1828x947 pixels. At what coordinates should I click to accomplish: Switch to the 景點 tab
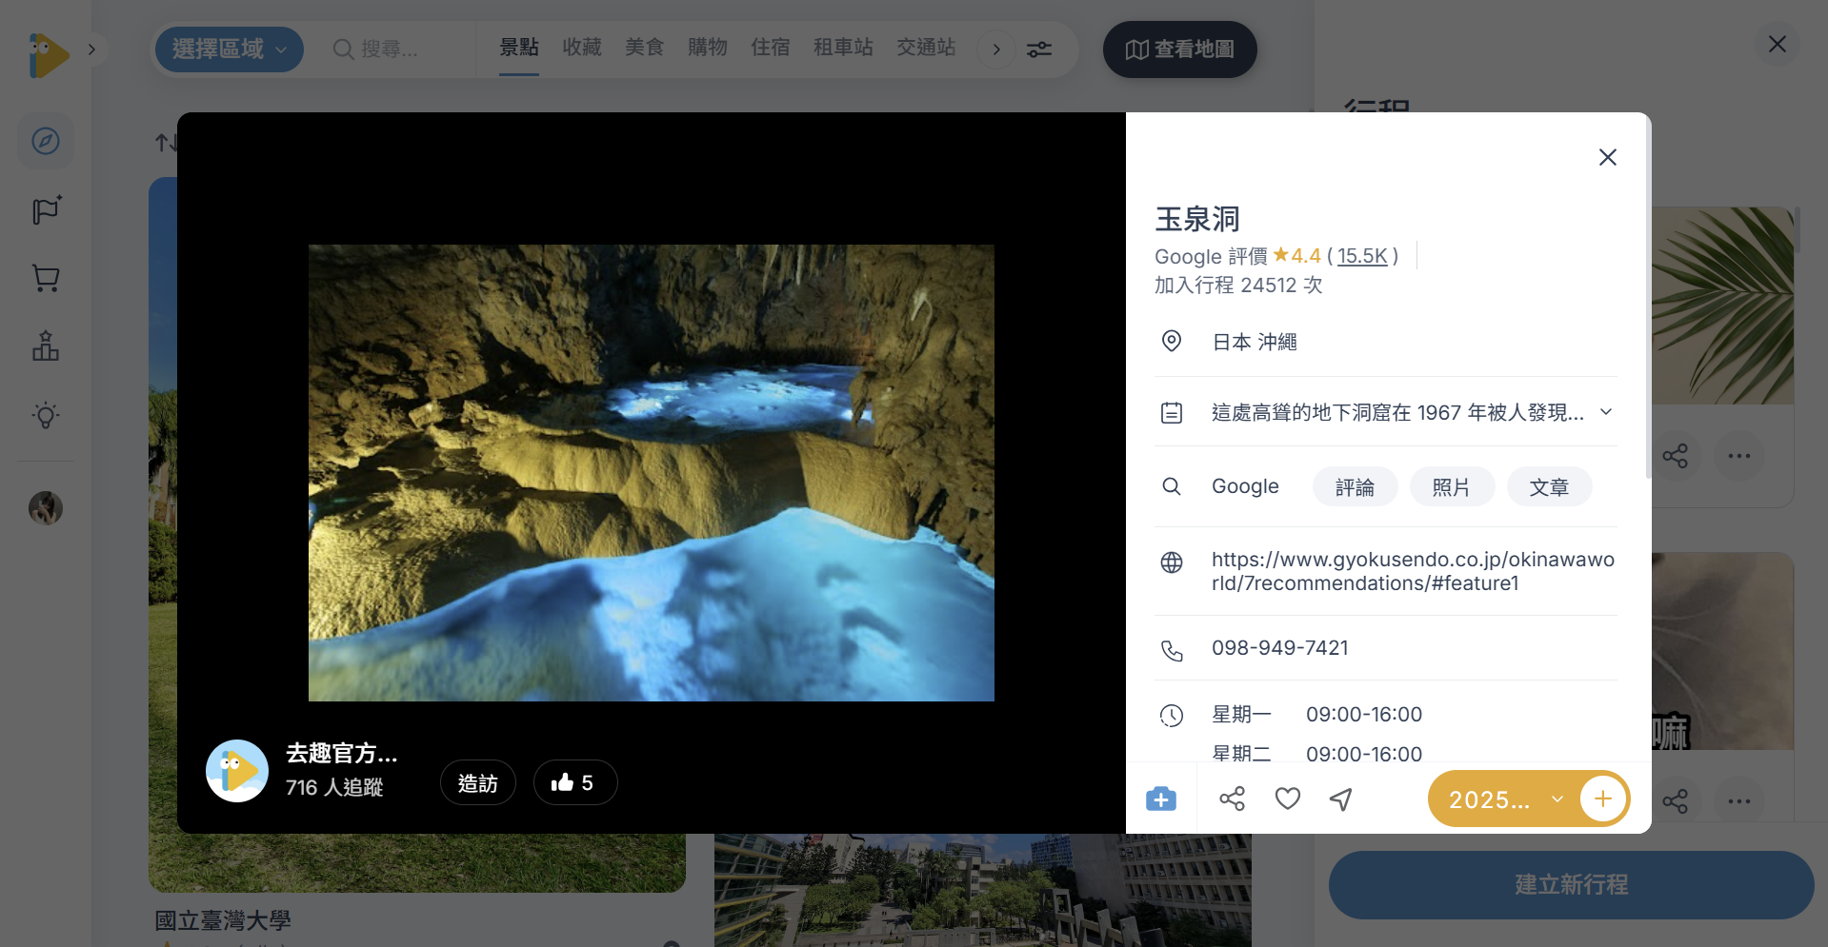click(519, 48)
